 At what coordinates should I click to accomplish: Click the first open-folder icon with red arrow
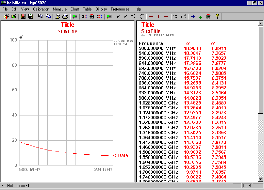6,16
